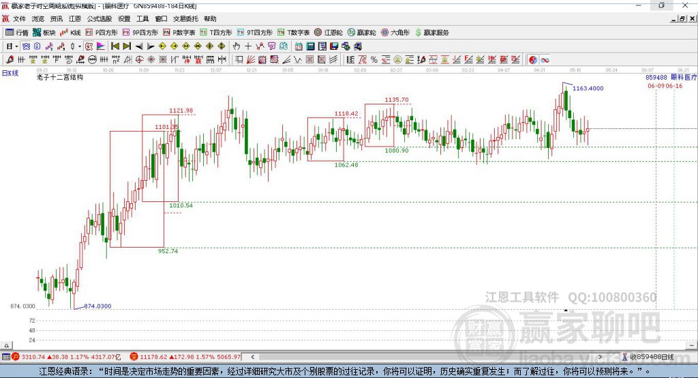The width and height of the screenshot is (698, 378).
Task: Open the P四方形 square tool
Action: [x=102, y=33]
